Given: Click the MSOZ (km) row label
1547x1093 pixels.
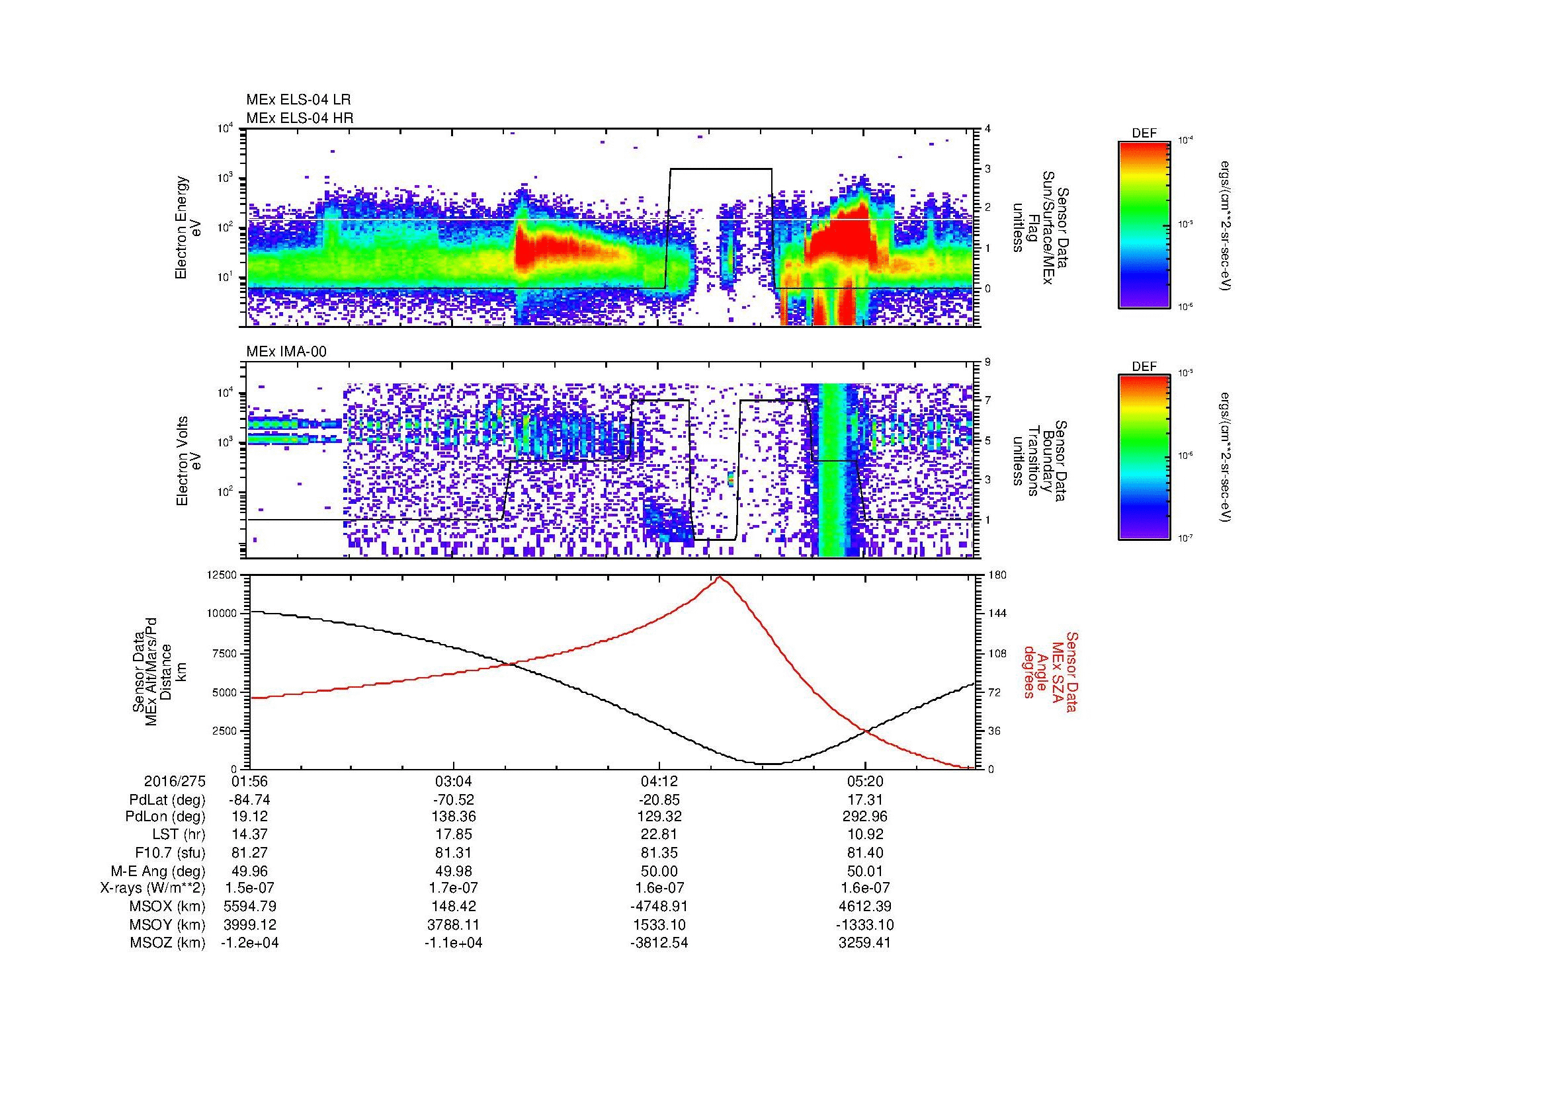Looking at the screenshot, I should click(167, 944).
